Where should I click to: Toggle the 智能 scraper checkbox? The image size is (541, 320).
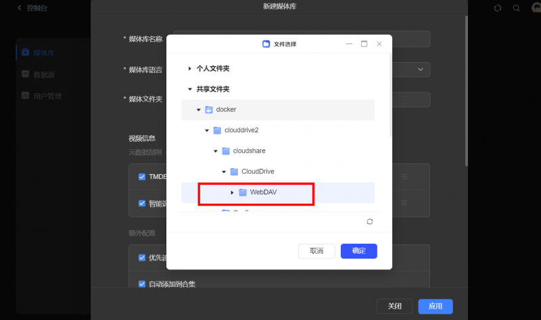point(142,203)
